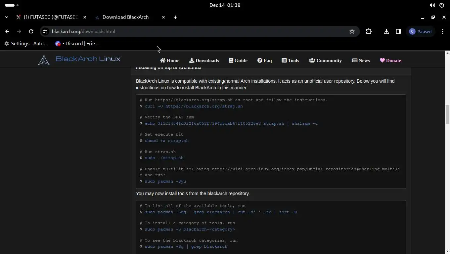Select the Download BlackArch tab
Screen dimensions: 450x254
125,17
